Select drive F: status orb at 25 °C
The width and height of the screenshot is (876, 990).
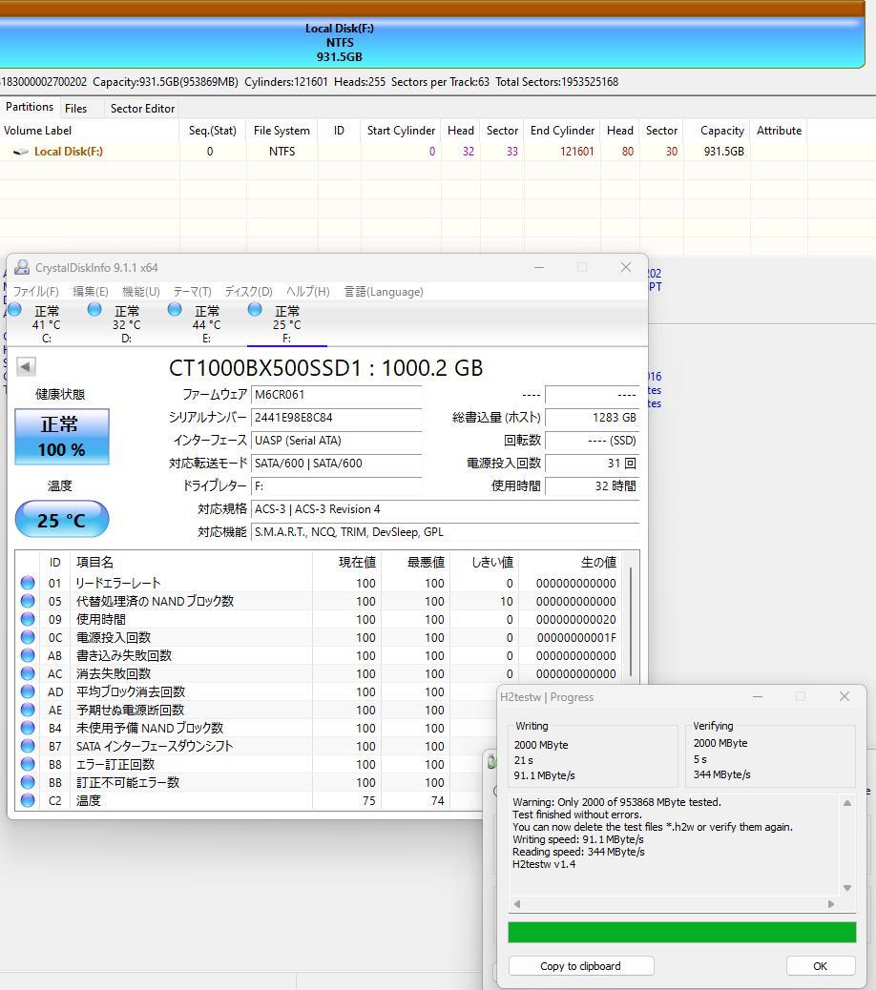255,309
